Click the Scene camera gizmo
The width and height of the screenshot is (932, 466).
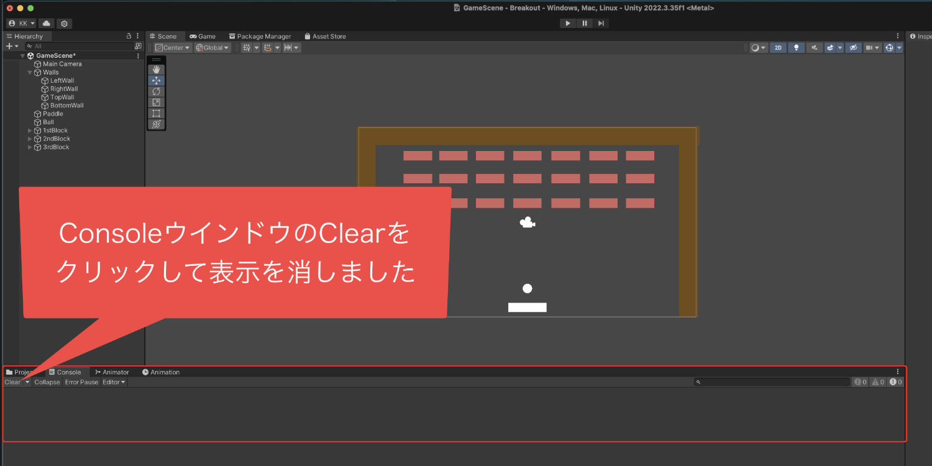click(x=528, y=222)
